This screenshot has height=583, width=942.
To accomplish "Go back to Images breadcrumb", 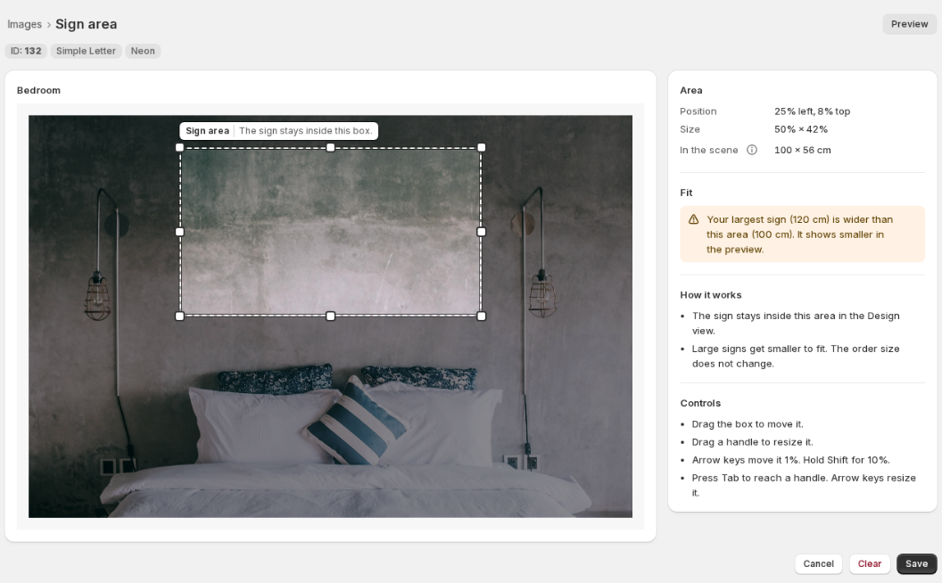I will click(25, 25).
